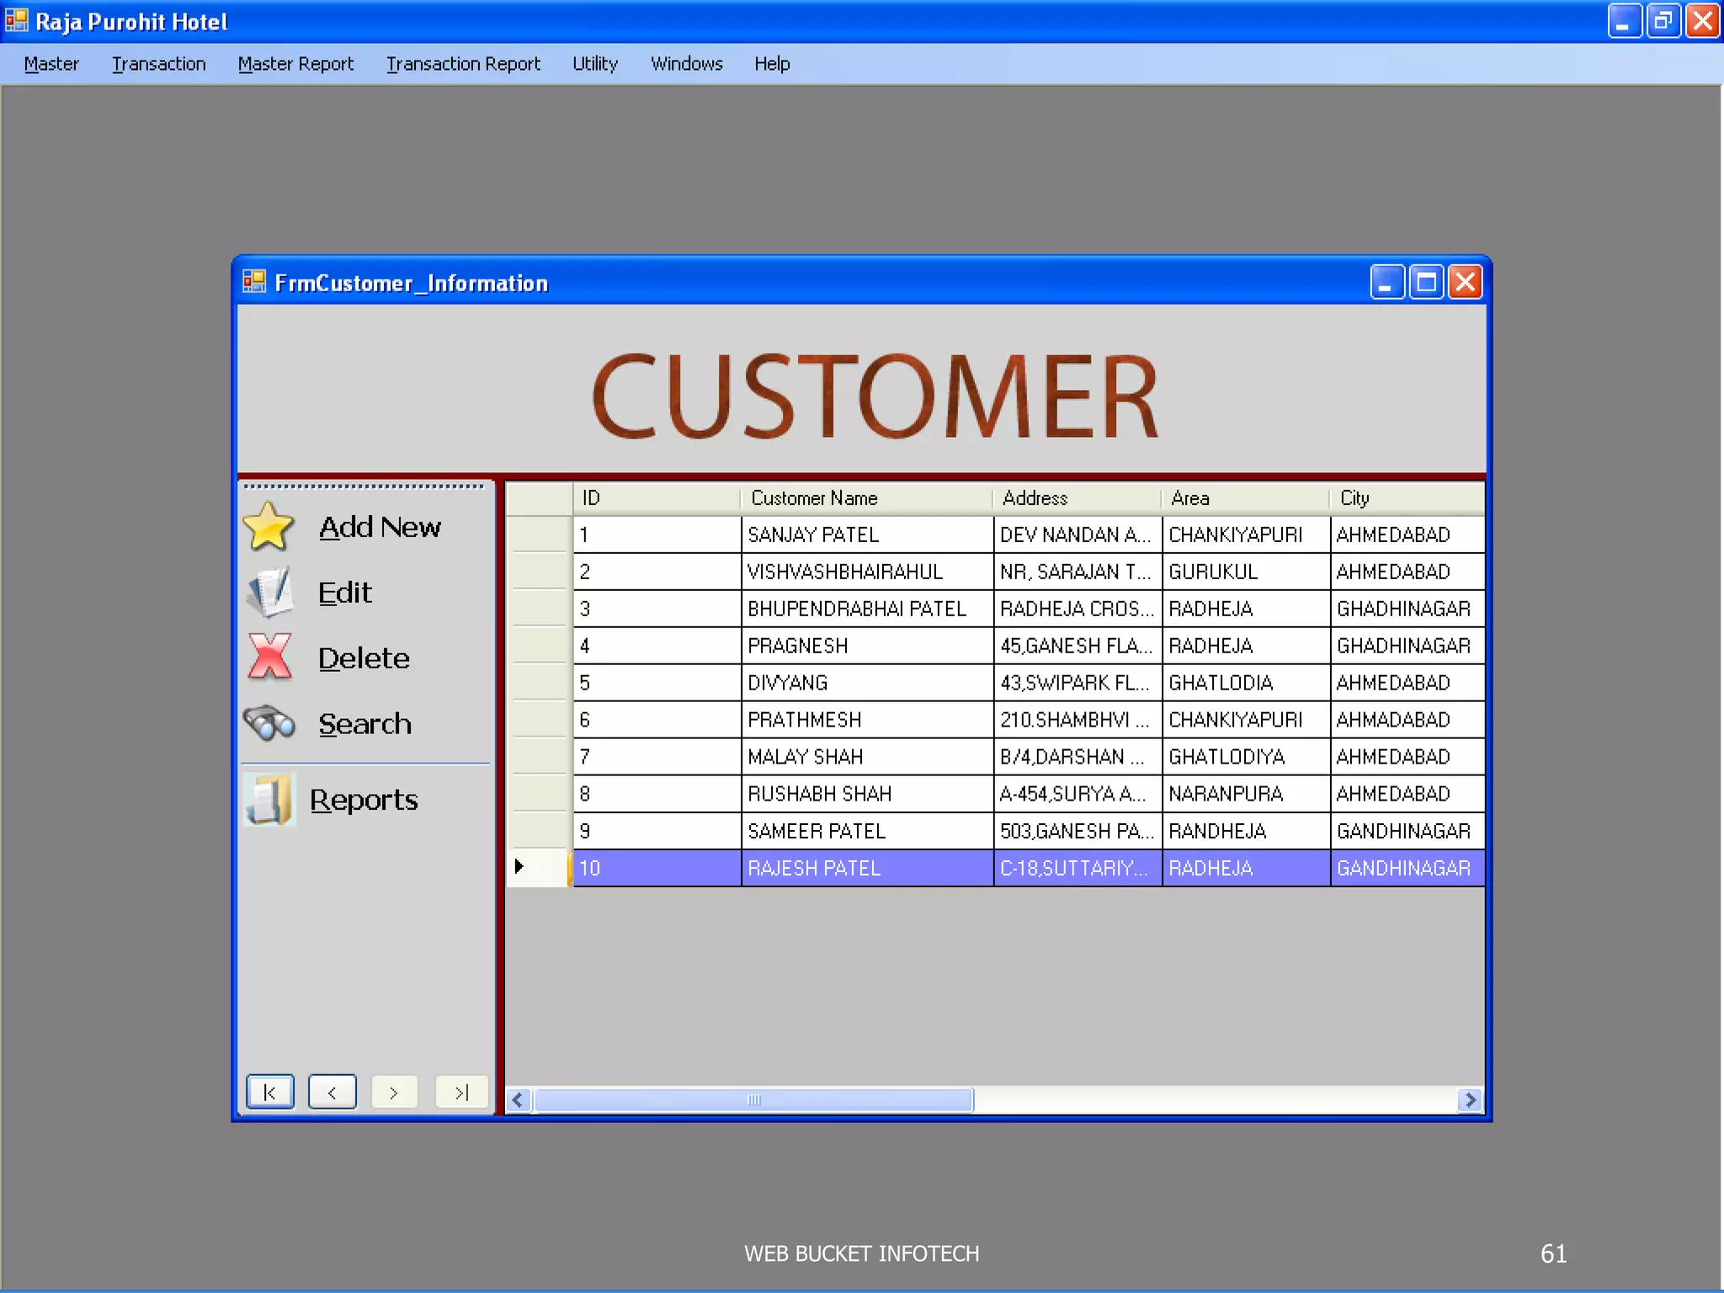Select the VISHVASHBHAIRAHUL cell
The height and width of the screenshot is (1293, 1724).
[x=867, y=572]
